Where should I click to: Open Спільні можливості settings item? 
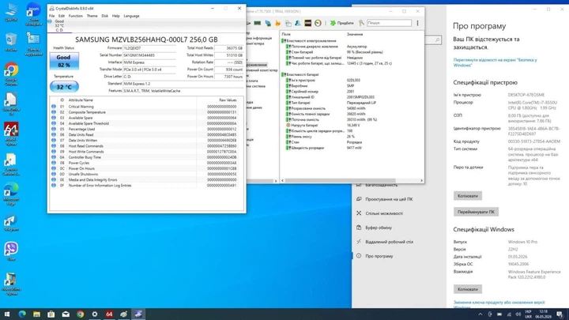(x=383, y=213)
